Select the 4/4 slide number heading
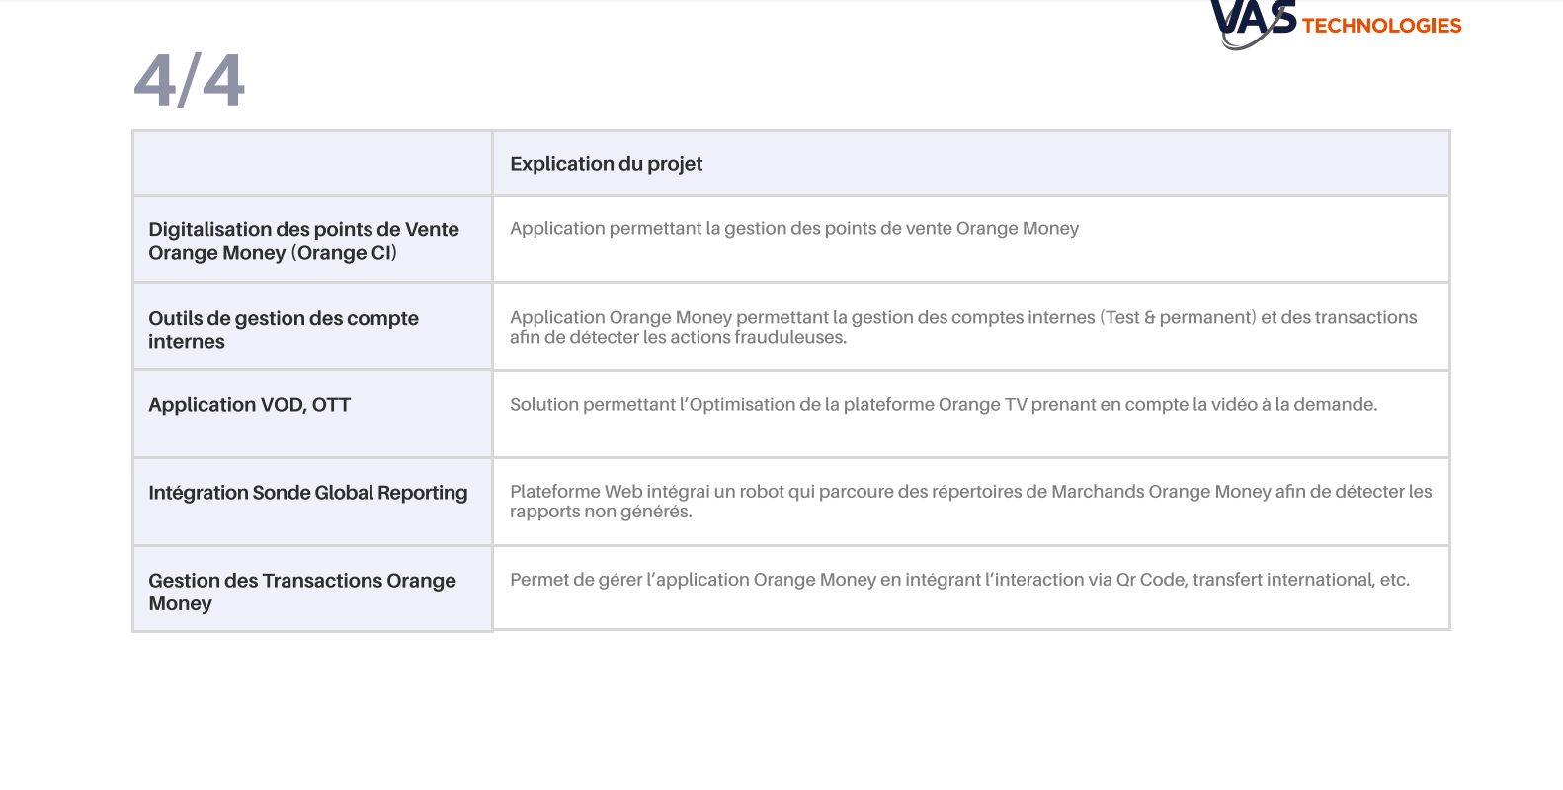Image resolution: width=1563 pixels, height=790 pixels. point(189,80)
